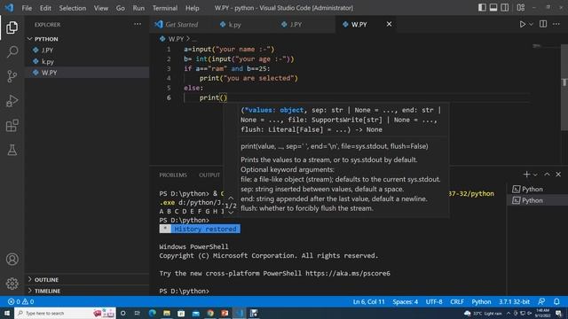Viewport: 568px width, 319px height.
Task: Open Customize Layout icon
Action: [521, 8]
